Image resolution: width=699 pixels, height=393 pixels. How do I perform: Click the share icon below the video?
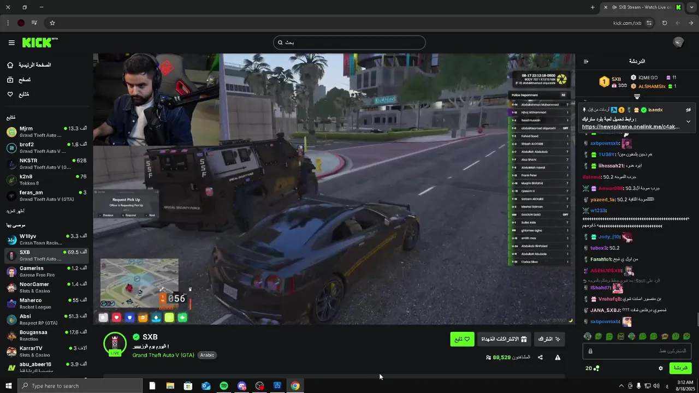tap(540, 358)
